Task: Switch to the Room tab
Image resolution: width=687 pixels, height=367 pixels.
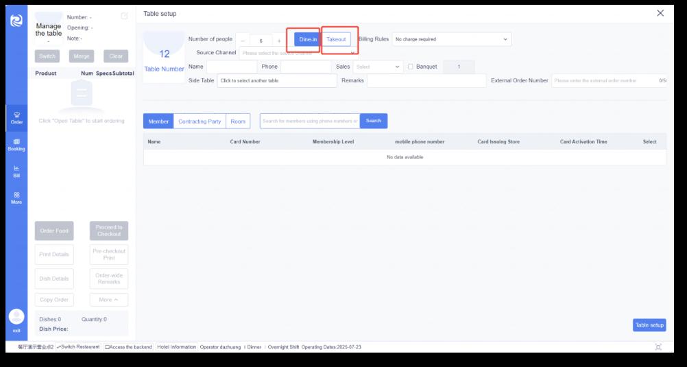Action: coord(238,121)
